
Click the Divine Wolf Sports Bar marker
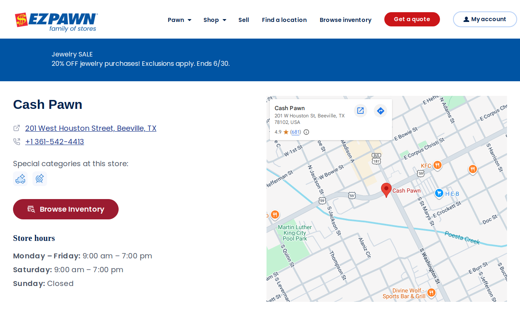[x=431, y=292]
